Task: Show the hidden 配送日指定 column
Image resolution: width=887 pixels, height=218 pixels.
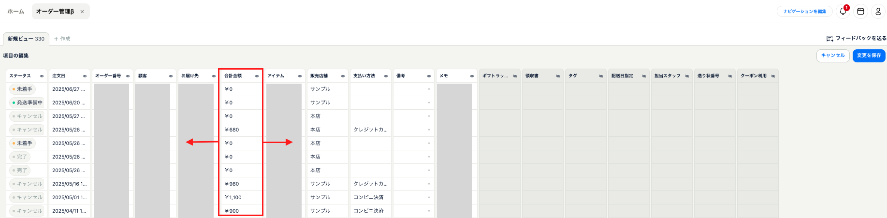Action: (x=644, y=76)
